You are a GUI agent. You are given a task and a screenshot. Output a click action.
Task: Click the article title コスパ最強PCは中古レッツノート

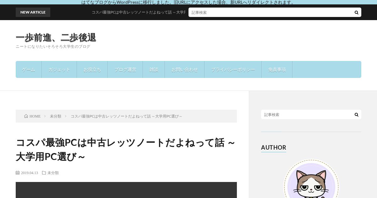coord(126,149)
